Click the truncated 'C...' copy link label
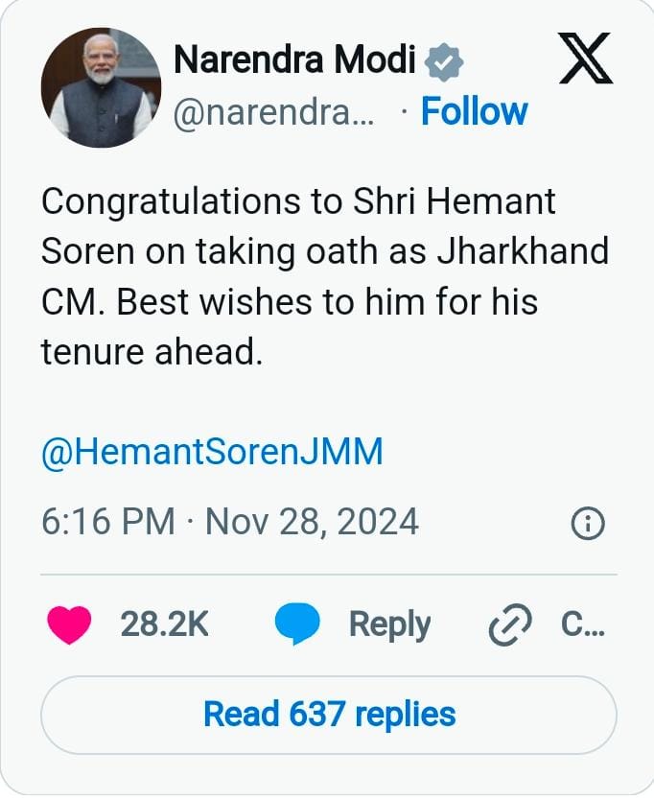Image resolution: width=654 pixels, height=800 pixels. tap(583, 624)
